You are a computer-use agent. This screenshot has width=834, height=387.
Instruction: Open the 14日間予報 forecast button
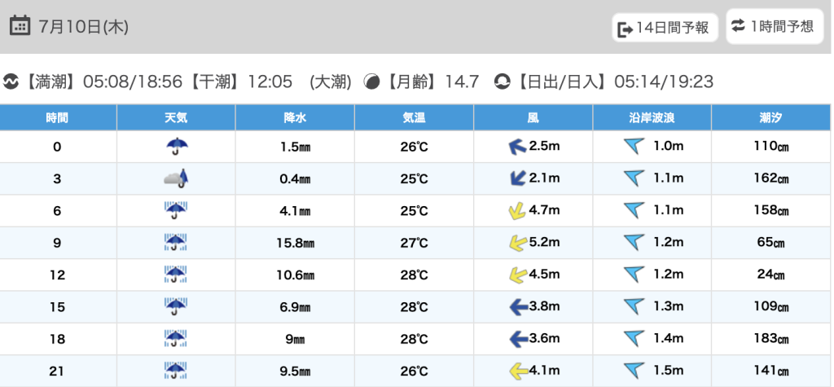click(665, 29)
